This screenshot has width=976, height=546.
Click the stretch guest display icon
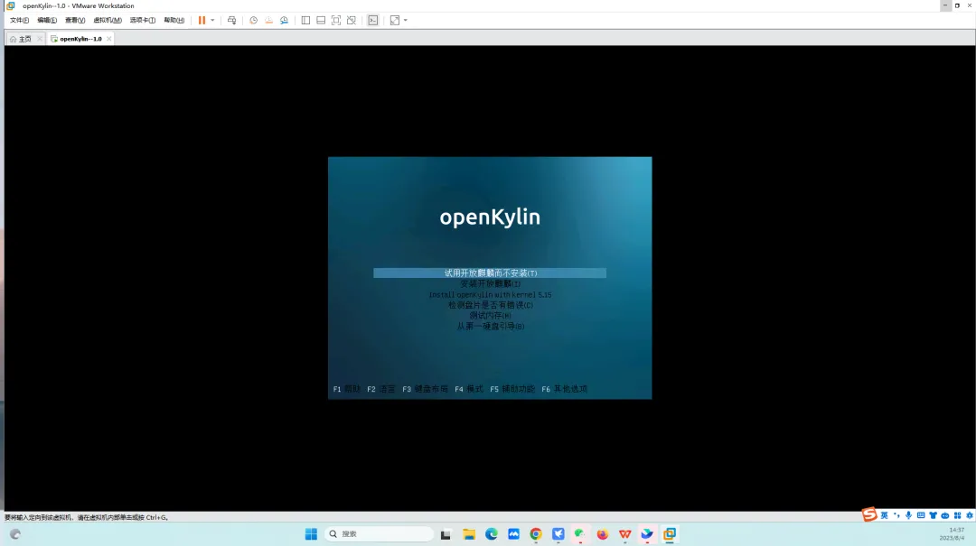pos(395,21)
